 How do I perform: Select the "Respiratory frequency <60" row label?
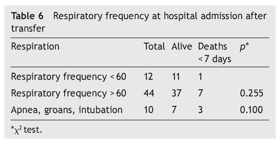(x=69, y=77)
